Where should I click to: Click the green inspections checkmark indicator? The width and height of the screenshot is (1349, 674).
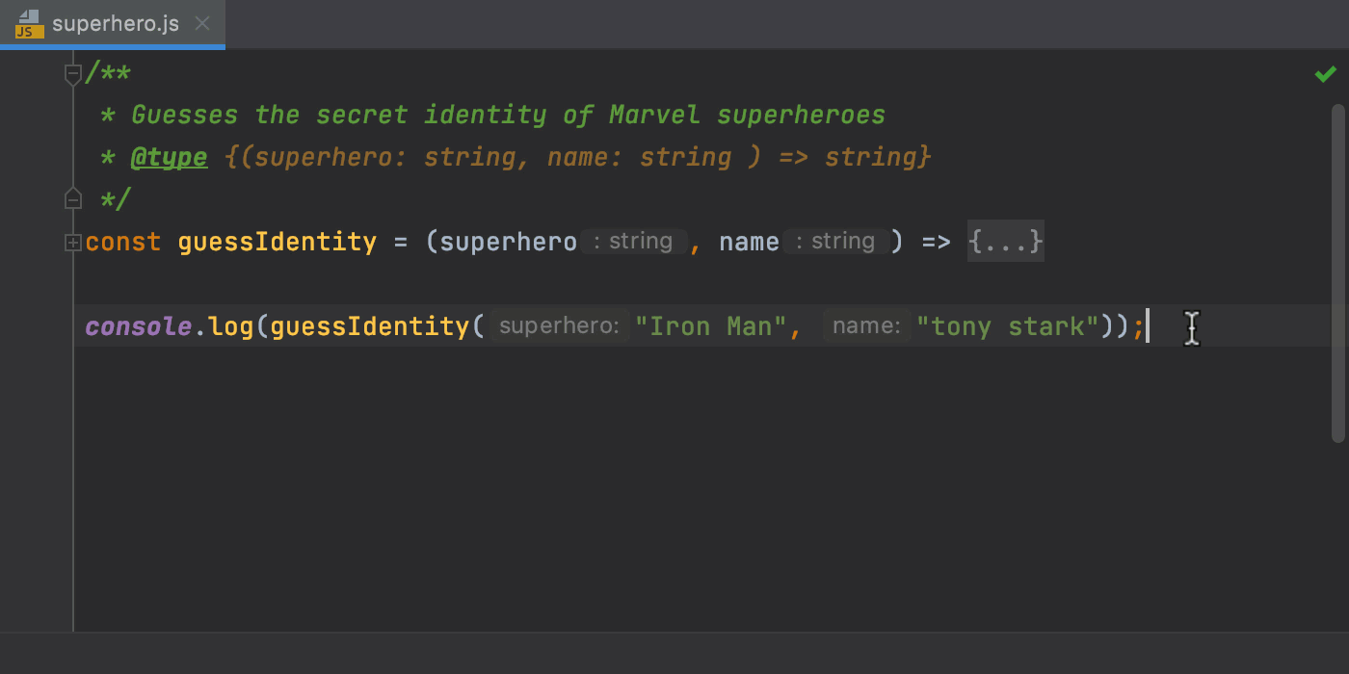coord(1325,72)
